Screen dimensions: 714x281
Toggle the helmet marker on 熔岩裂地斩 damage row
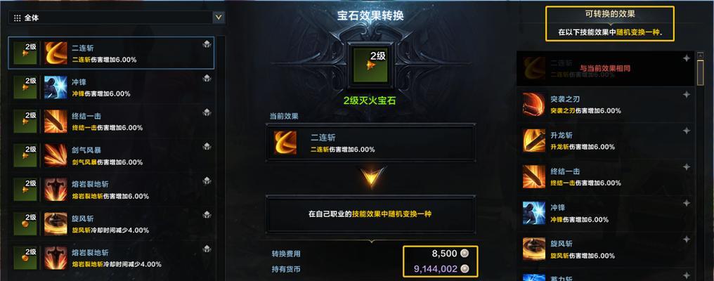point(207,181)
